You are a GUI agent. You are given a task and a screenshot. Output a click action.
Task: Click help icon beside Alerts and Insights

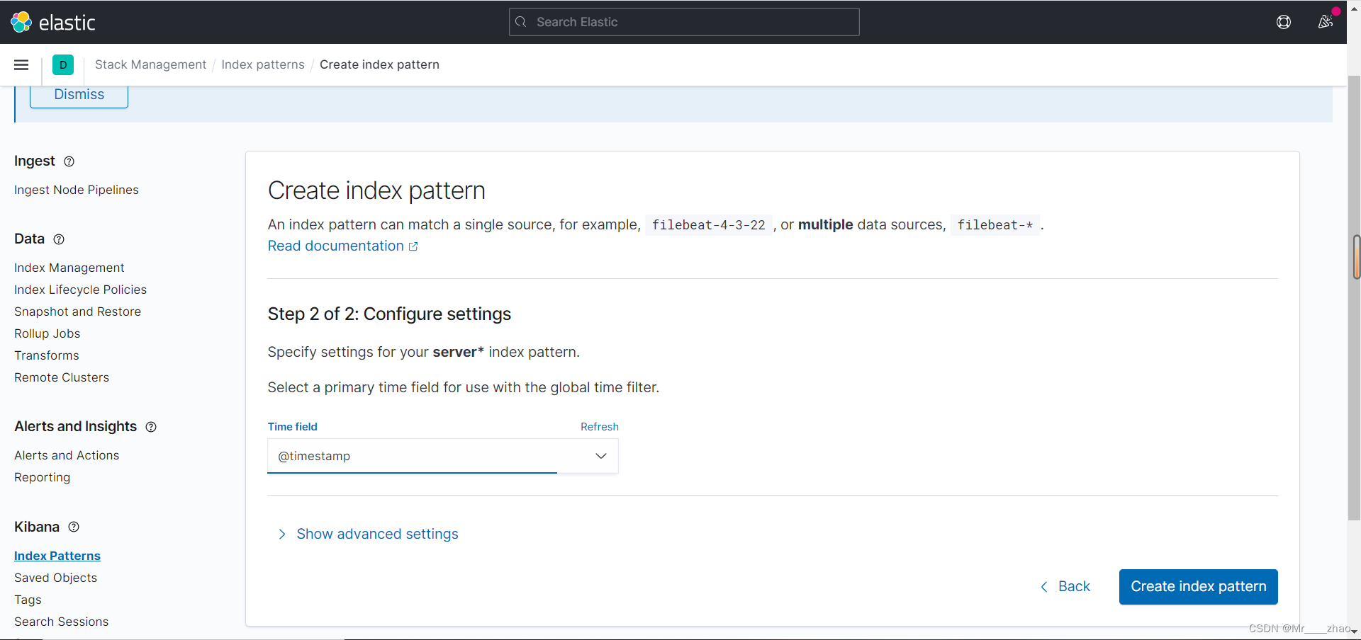(151, 427)
